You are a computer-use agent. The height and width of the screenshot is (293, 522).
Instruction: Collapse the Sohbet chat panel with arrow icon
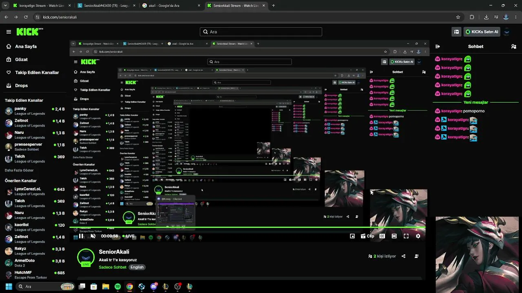(438, 46)
